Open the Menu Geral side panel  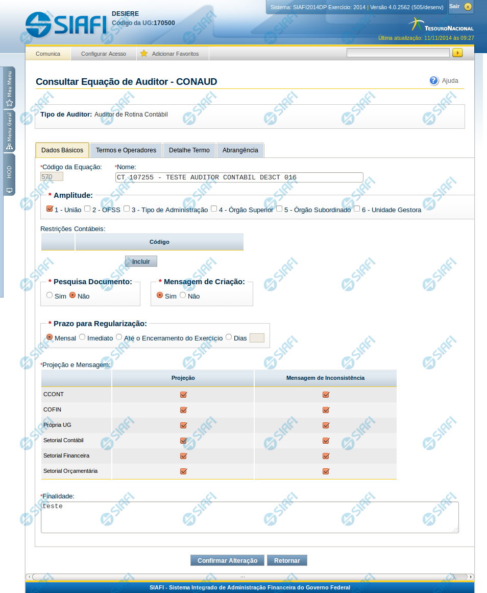9,131
